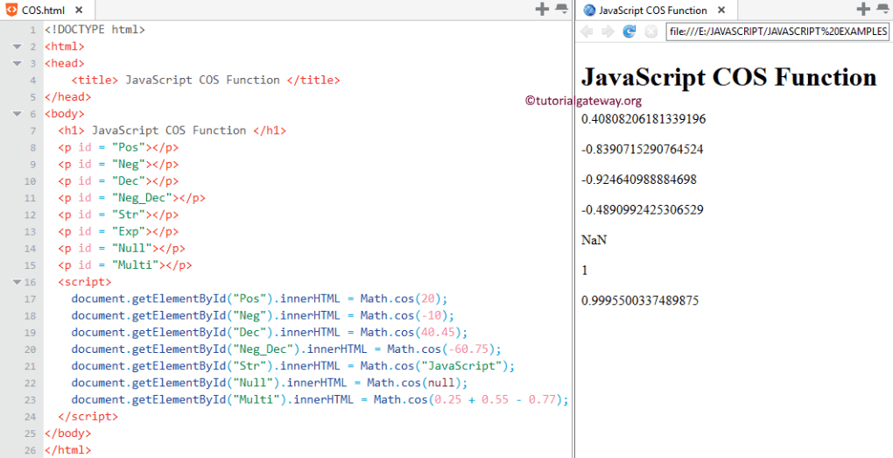Viewport: 893px width, 458px height.
Task: Click the closing html tag line 26
Action: coord(67,449)
